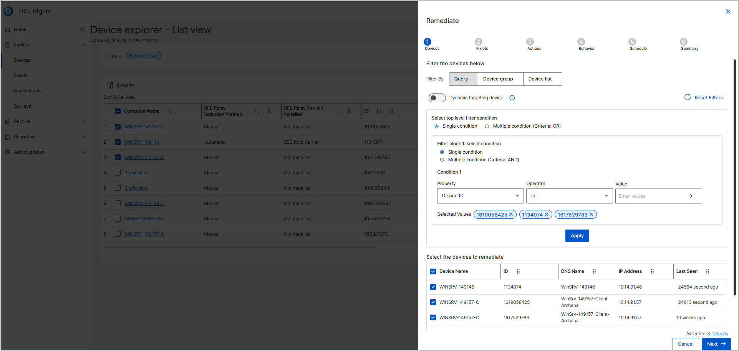Image resolution: width=739 pixels, height=351 pixels.
Task: Open the ID column options menu
Action: coord(518,271)
